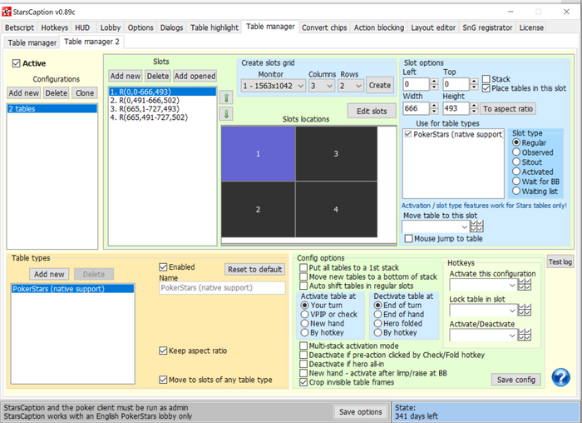This screenshot has width=582, height=423.
Task: Select slot 3 in Slots locations preview
Action: click(x=335, y=154)
